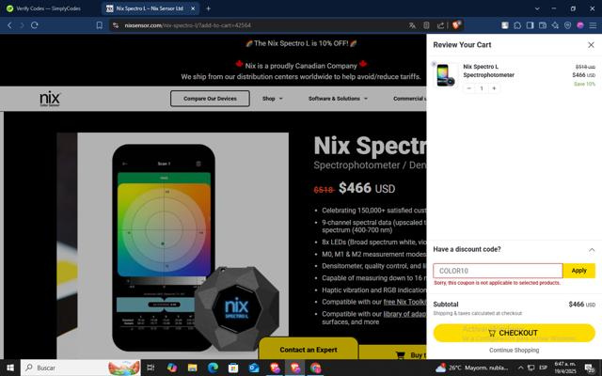Open Microsoft Edge from taskbar

click(x=214, y=368)
